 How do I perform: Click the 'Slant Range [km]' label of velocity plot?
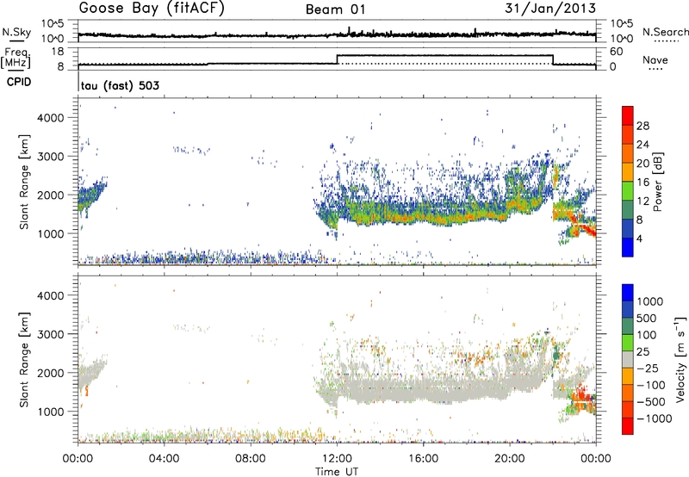pyautogui.click(x=24, y=360)
